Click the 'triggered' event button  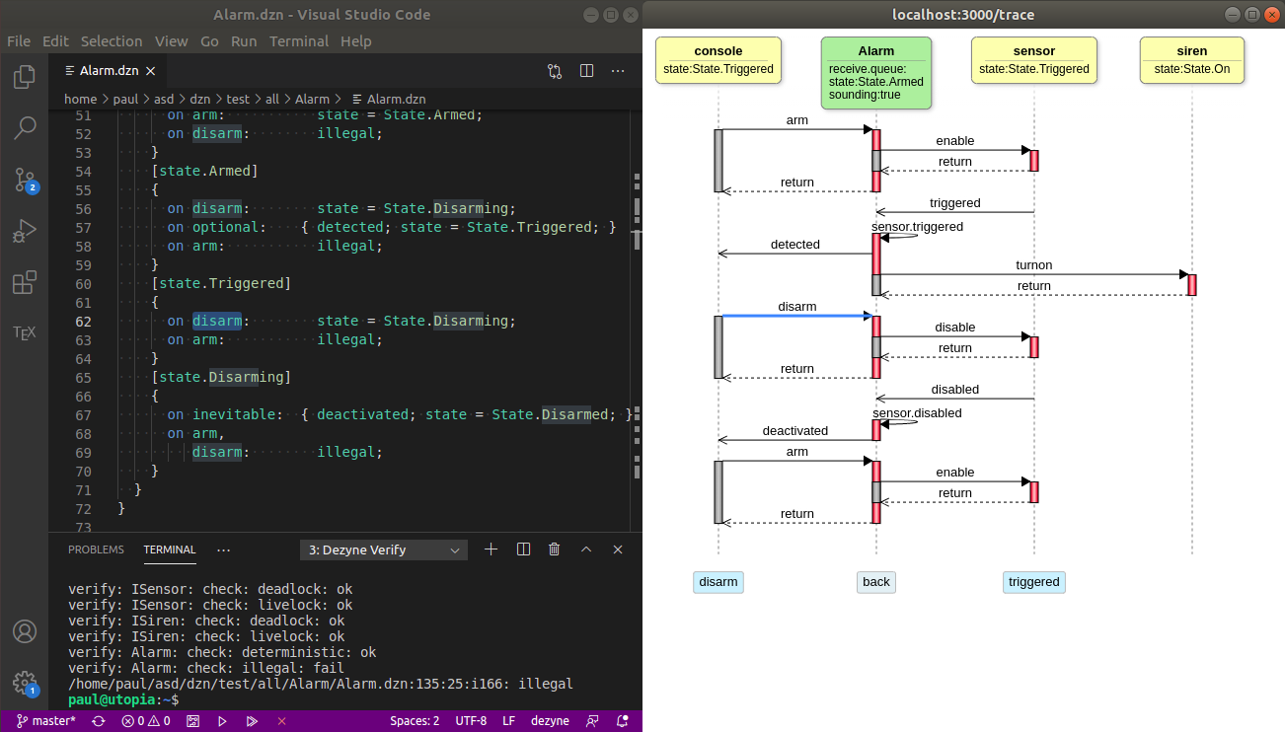(1033, 582)
